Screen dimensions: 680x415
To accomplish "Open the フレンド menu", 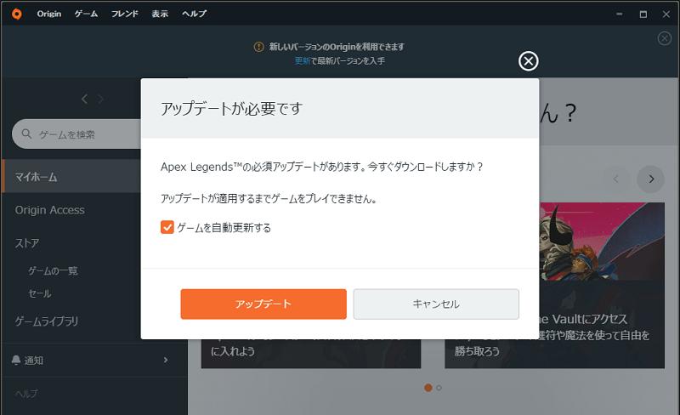I will 124,14.
